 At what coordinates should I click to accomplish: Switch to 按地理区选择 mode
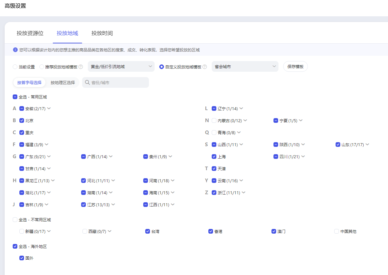[63, 82]
